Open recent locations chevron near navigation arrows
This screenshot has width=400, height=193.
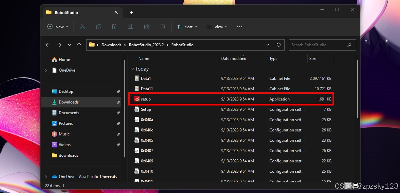[69, 45]
